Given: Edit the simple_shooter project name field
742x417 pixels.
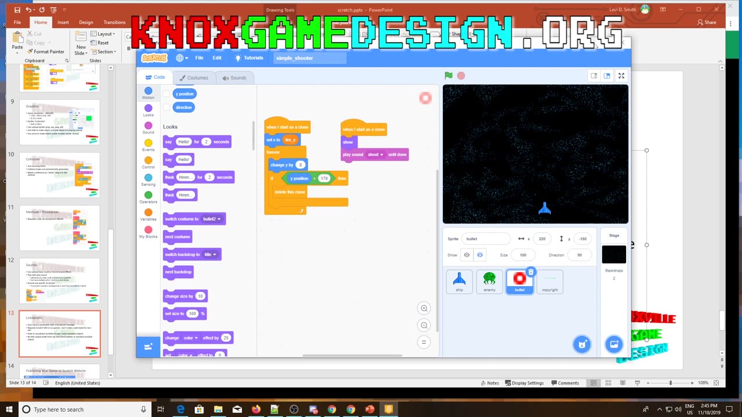Looking at the screenshot, I should pyautogui.click(x=310, y=58).
